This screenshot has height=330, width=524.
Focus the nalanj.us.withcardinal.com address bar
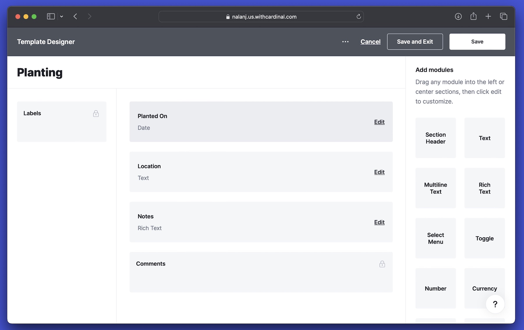tap(261, 17)
